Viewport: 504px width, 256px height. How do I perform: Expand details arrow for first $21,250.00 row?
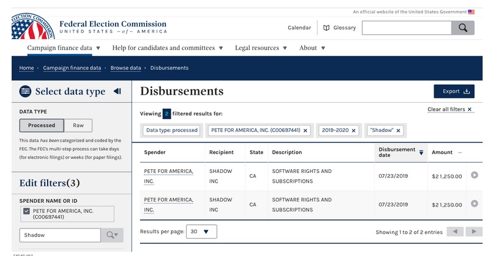click(475, 175)
